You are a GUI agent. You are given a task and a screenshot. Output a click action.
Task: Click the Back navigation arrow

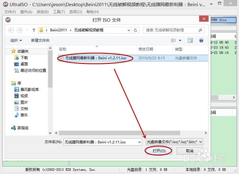pos(11,30)
